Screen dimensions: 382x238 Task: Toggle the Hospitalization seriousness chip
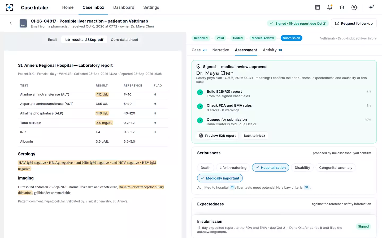[271, 168]
